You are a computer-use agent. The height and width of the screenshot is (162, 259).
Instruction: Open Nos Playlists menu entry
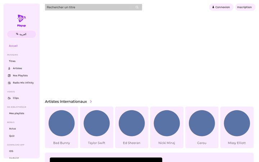(20, 76)
